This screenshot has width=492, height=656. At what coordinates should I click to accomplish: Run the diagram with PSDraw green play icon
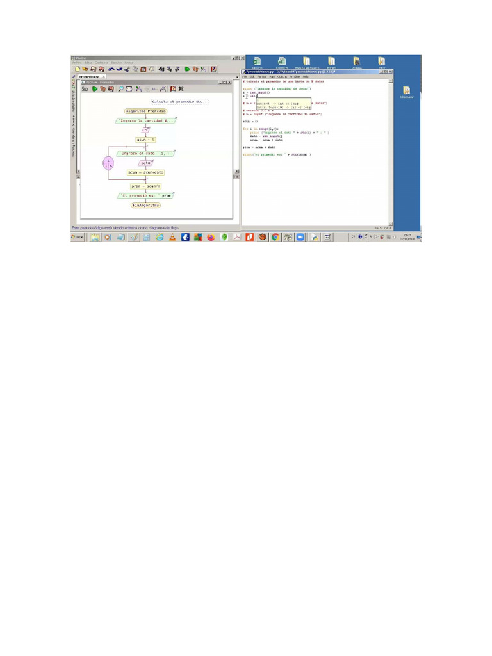pos(95,88)
